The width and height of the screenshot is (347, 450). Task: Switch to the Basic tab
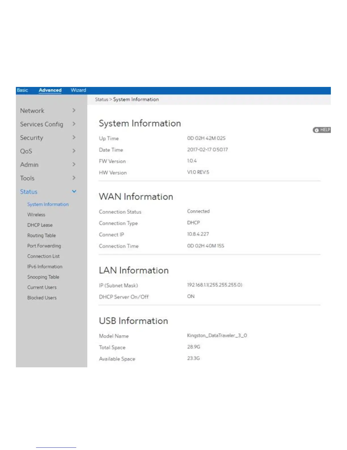click(x=22, y=90)
